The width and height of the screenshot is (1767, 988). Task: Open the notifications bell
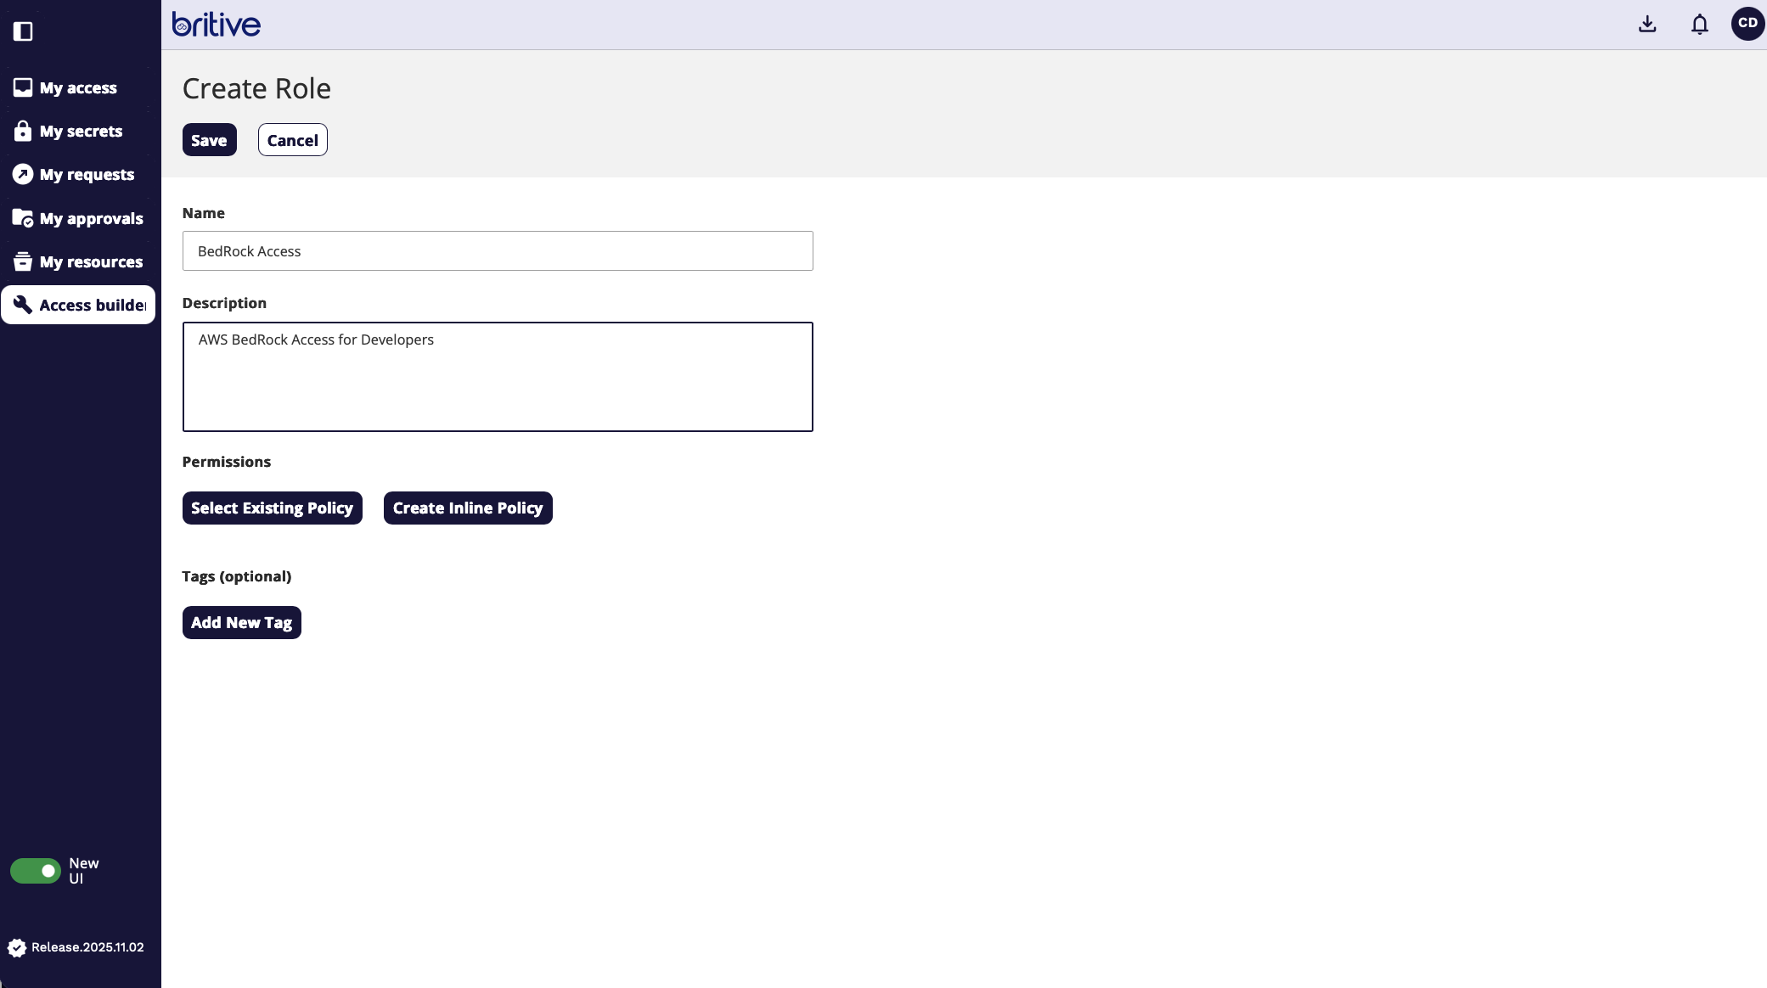point(1699,24)
